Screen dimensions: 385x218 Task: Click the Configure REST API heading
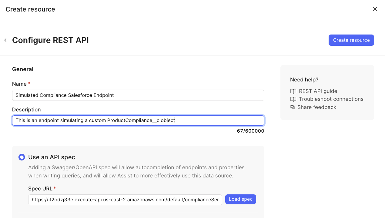[50, 40]
